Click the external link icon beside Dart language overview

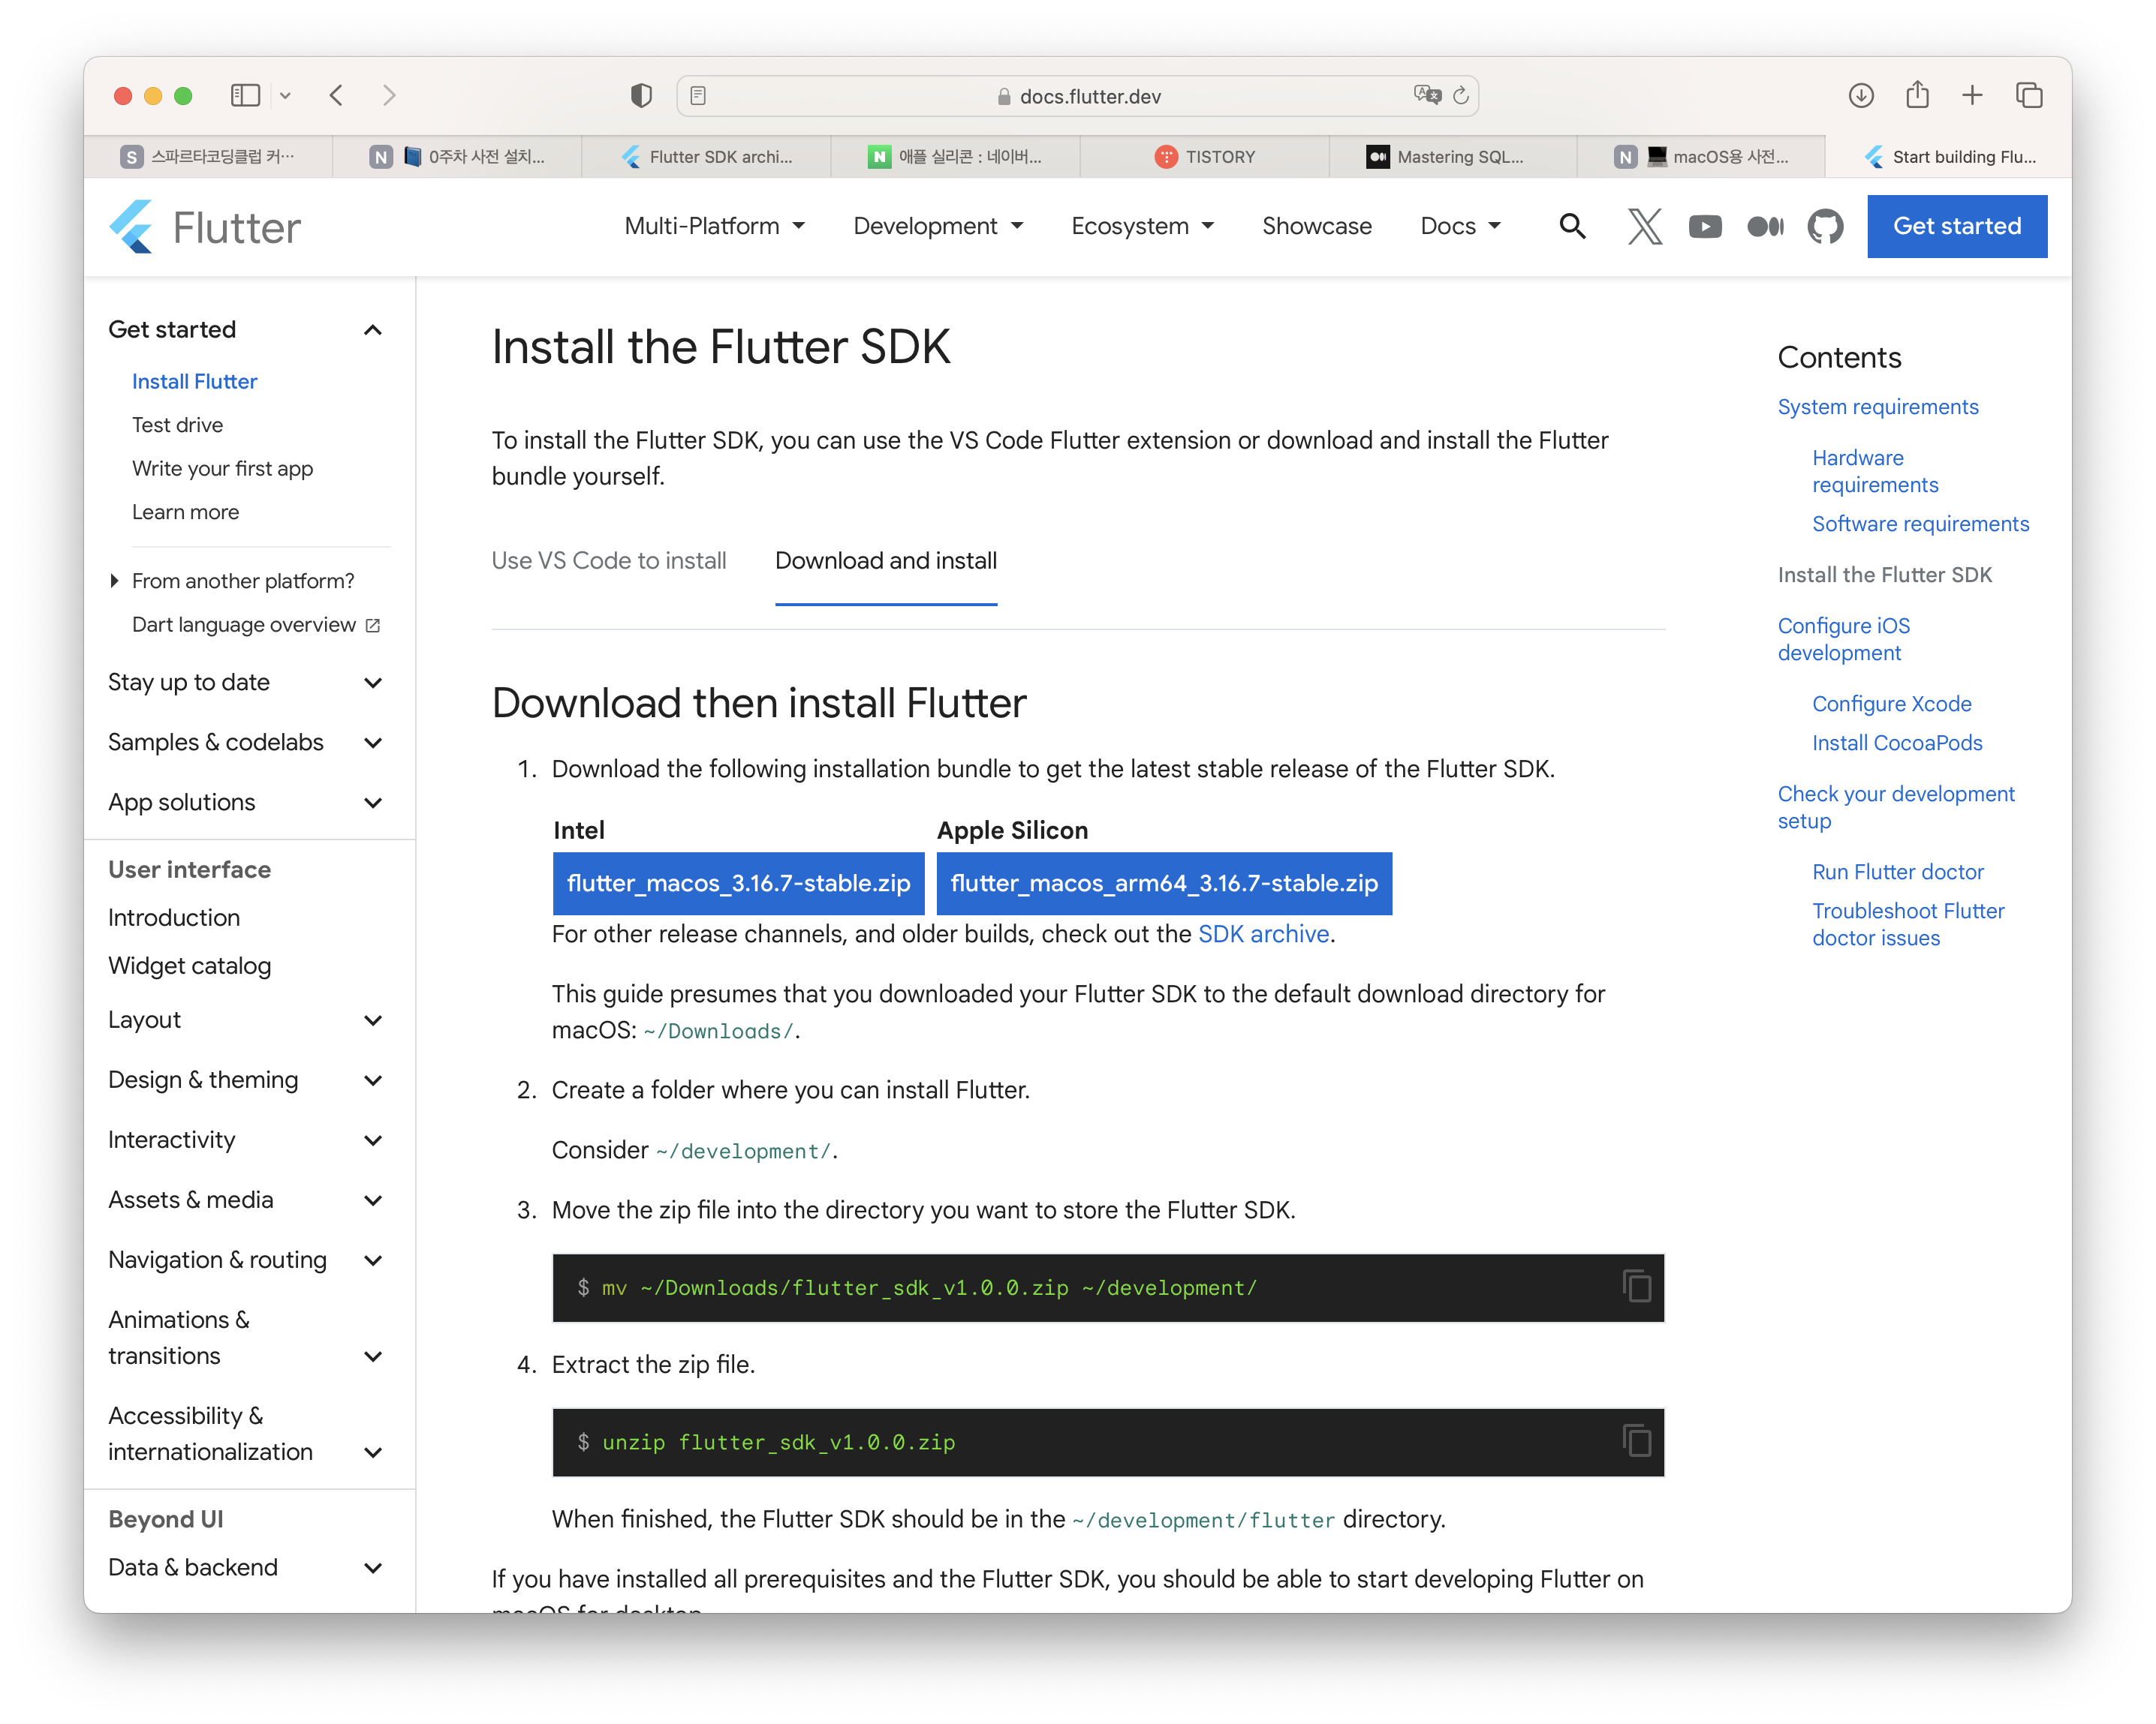point(373,625)
